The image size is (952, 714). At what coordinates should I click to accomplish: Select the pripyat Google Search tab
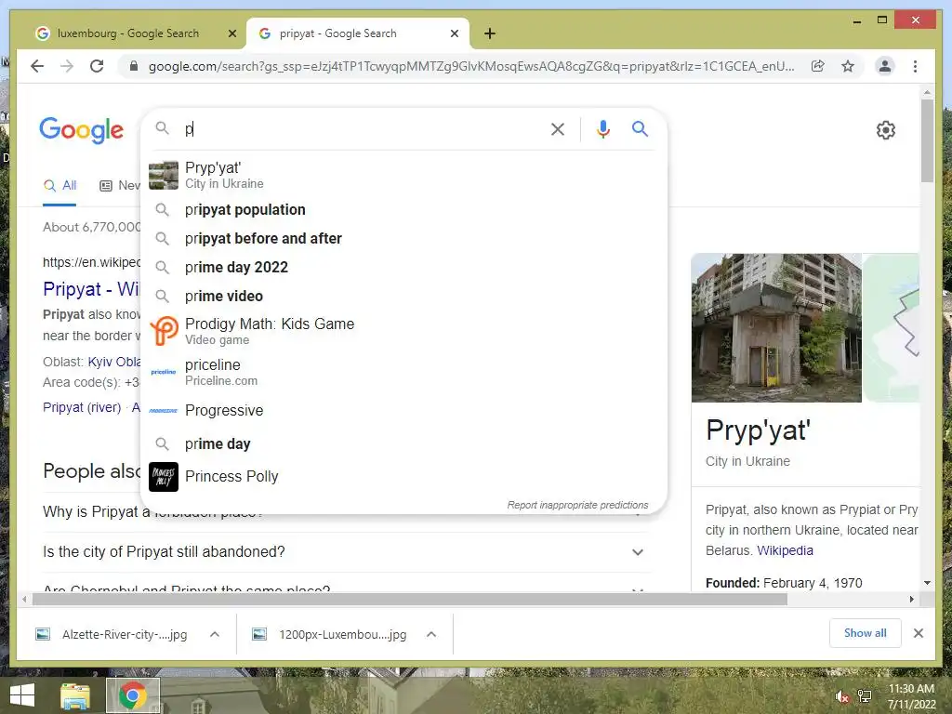click(358, 33)
